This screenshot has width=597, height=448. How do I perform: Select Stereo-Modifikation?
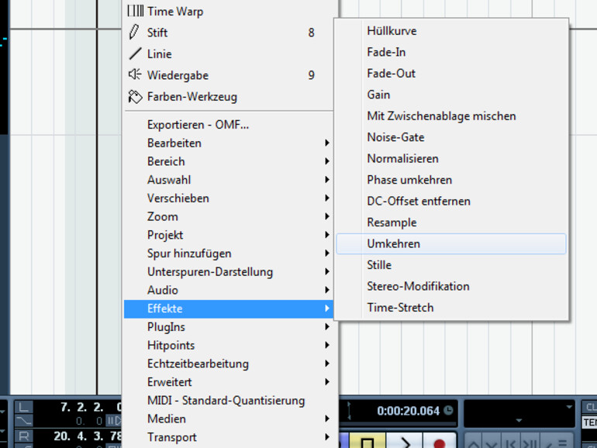coord(451,287)
